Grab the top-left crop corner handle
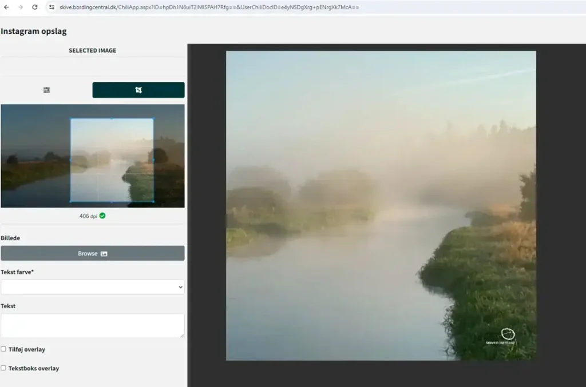Image resolution: width=586 pixels, height=387 pixels. 70,119
